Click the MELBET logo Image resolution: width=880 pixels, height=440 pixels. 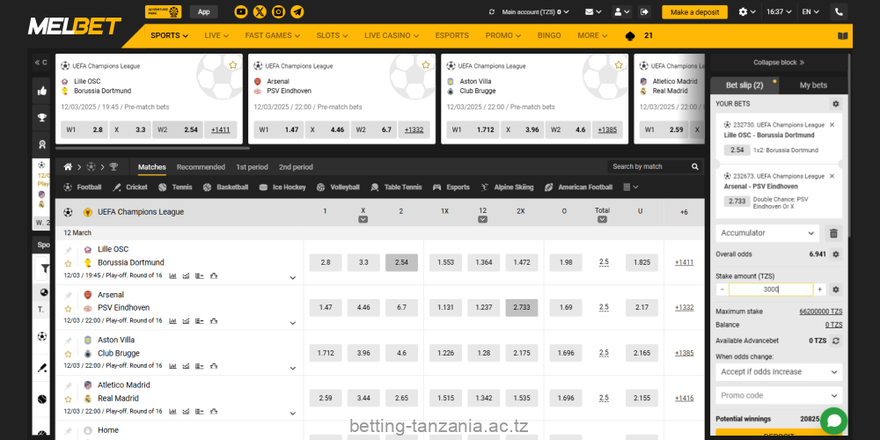(x=75, y=26)
